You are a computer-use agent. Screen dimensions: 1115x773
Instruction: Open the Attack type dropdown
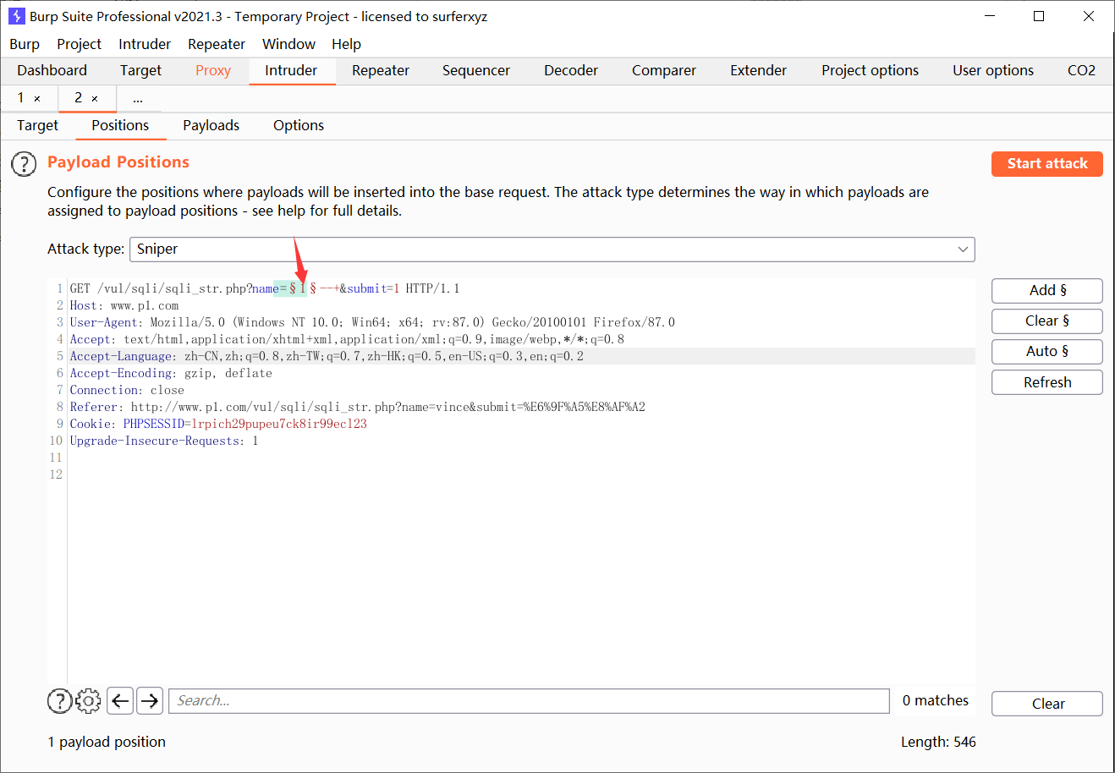(x=552, y=249)
